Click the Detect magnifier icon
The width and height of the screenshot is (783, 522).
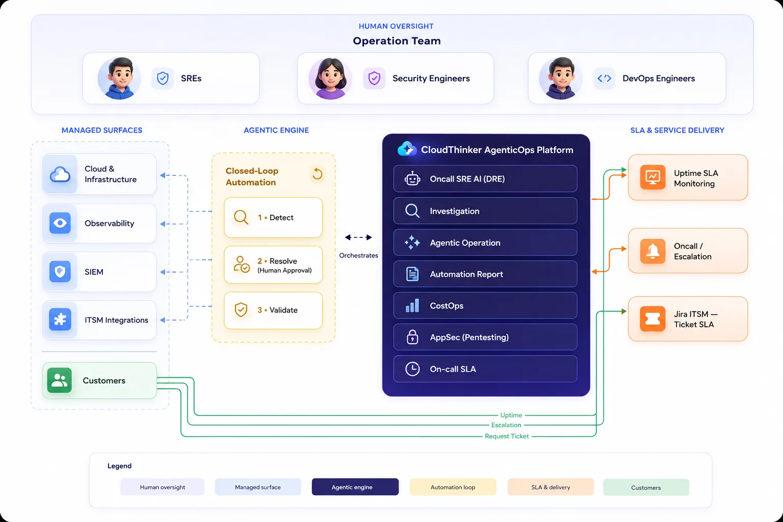241,218
